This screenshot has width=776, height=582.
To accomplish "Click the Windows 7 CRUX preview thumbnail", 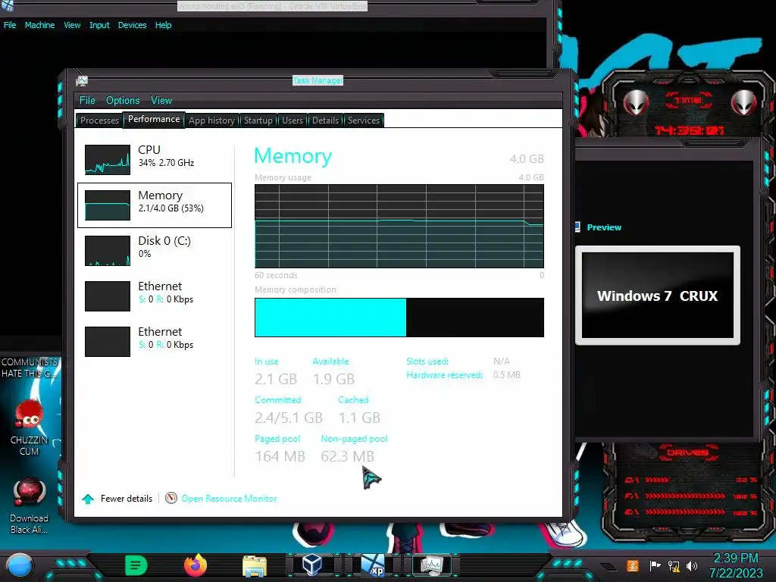I will point(658,296).
